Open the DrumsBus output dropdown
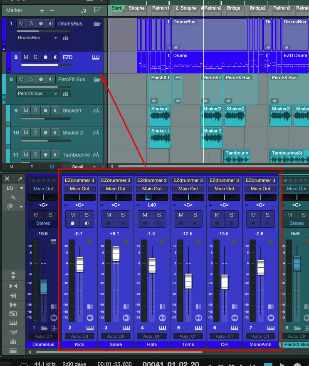Viewport: 309px width, 366px height. [37, 38]
